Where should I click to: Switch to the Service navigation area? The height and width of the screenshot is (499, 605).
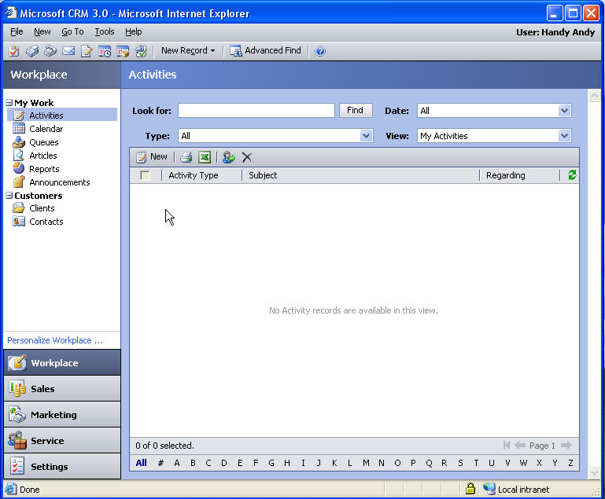click(x=62, y=440)
